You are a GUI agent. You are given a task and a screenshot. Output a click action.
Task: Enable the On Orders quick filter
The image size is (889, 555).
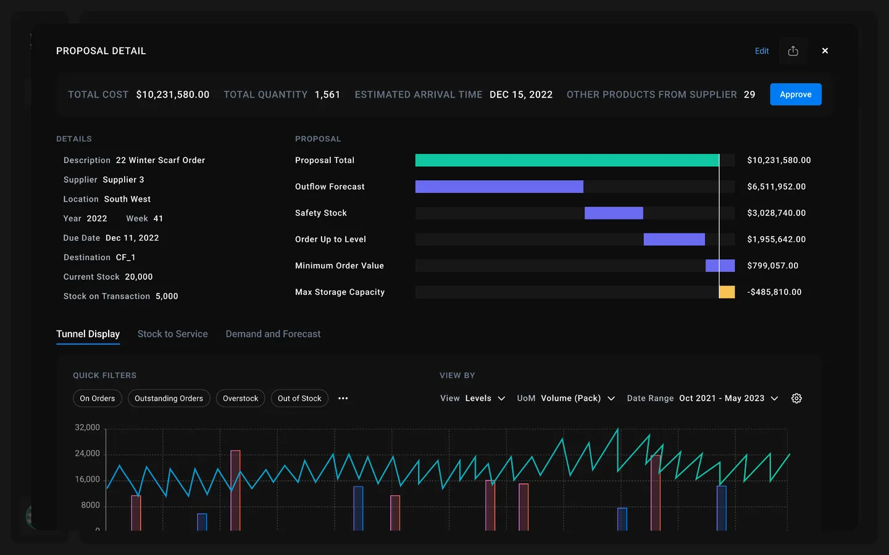pyautogui.click(x=97, y=398)
